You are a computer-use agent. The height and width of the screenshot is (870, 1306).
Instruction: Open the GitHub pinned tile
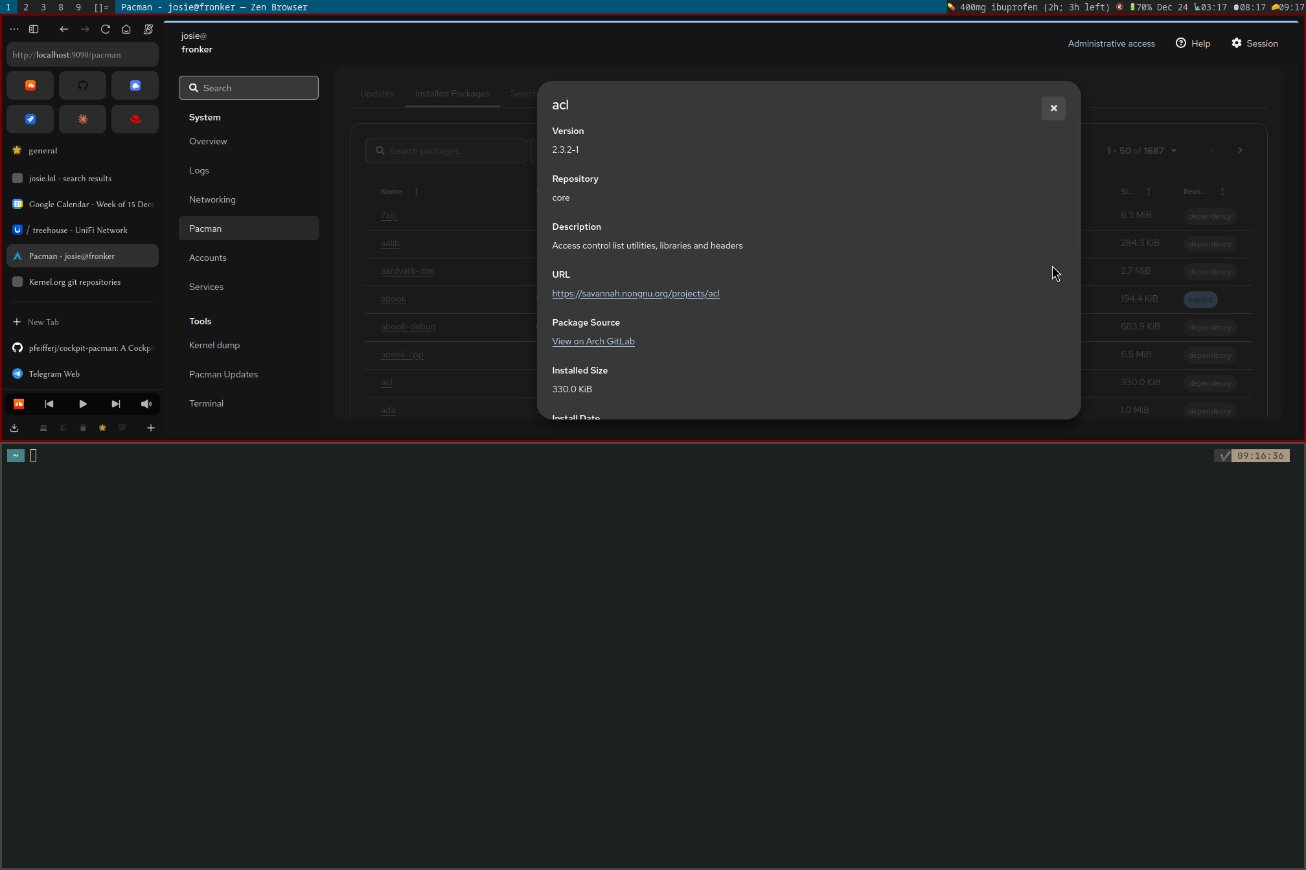(x=83, y=85)
